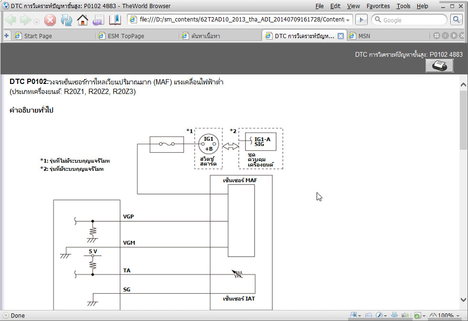The width and height of the screenshot is (468, 321).
Task: Open the bookmarks book icon
Action: point(115,20)
